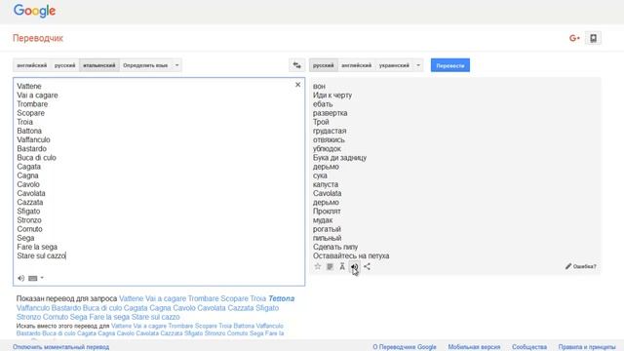
Task: Click the translated word "рогатый"
Action: (x=327, y=229)
